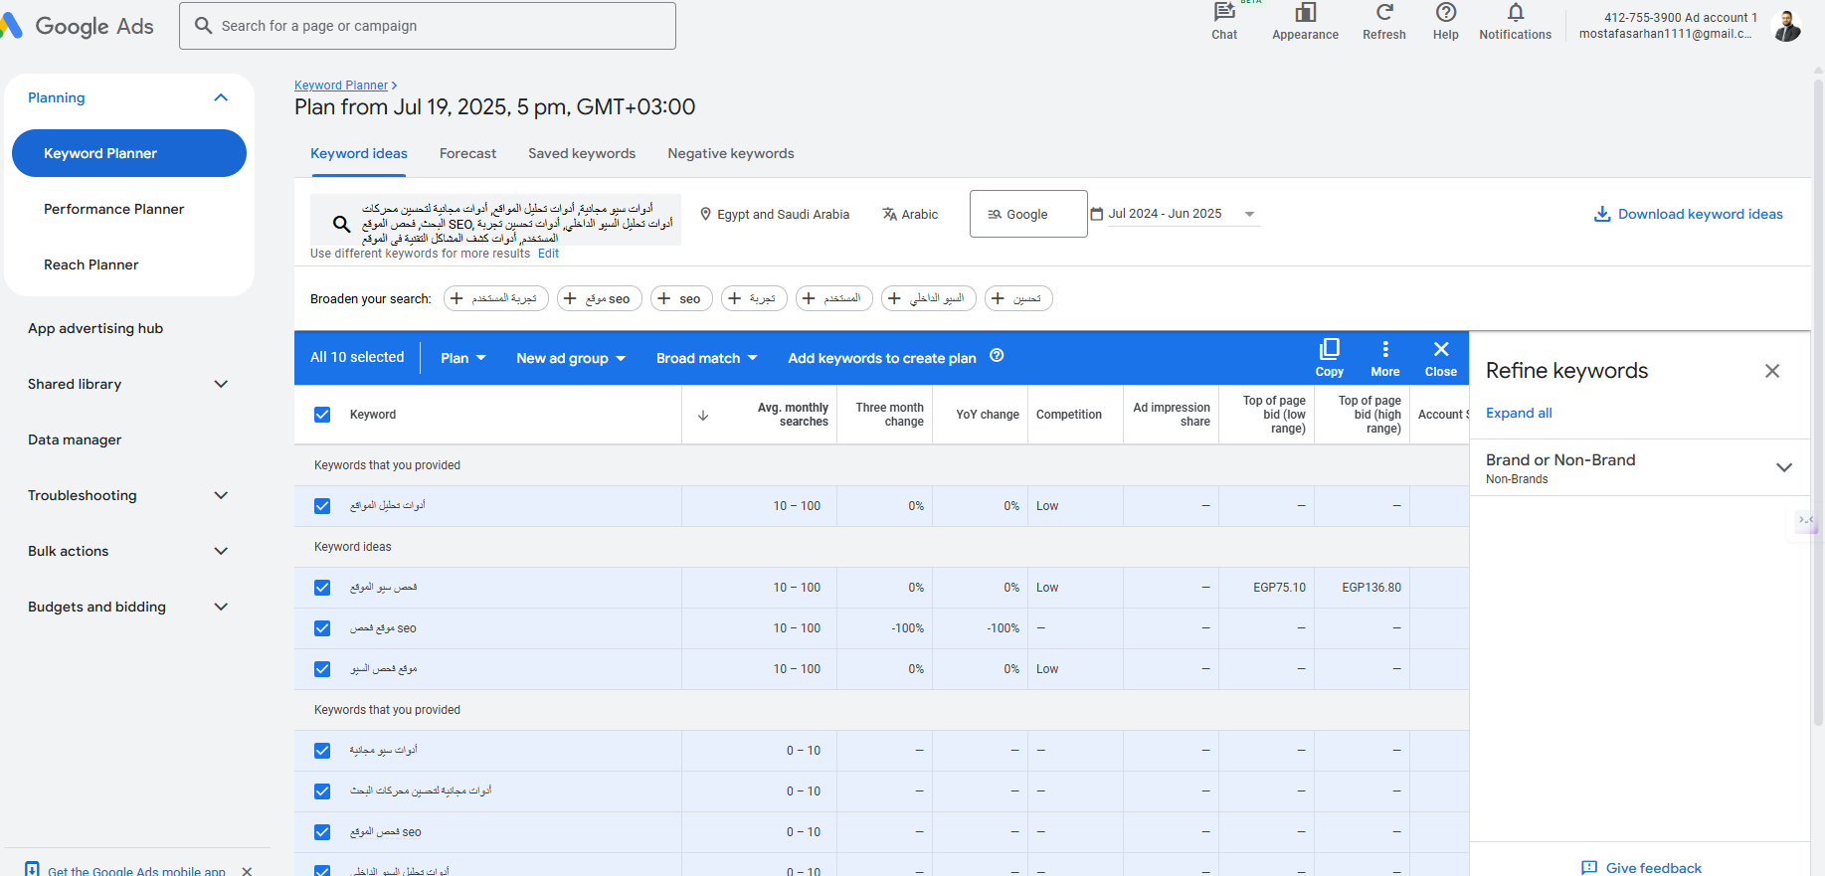Dismiss the Google Ads mobile app banner
The image size is (1825, 876).
click(x=247, y=871)
